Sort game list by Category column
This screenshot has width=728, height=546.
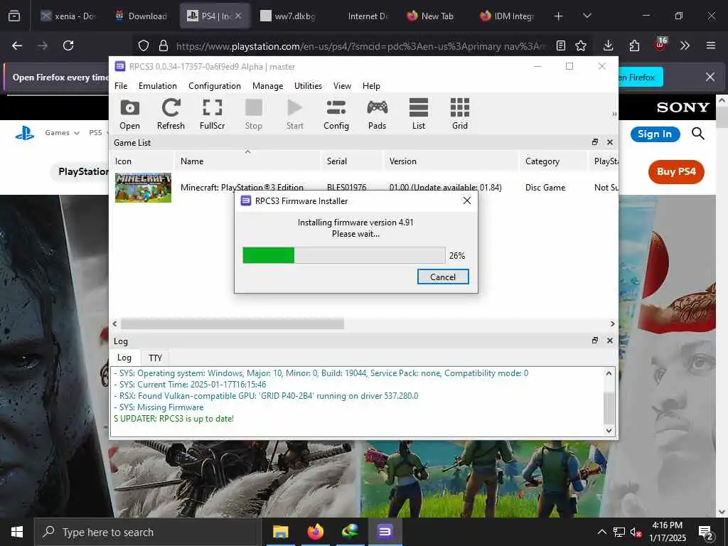tap(552, 161)
